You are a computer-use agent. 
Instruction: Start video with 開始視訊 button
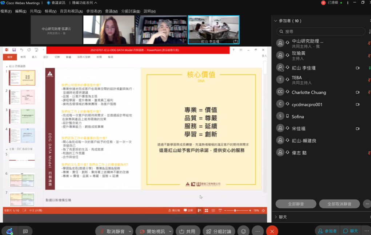[x=153, y=231]
